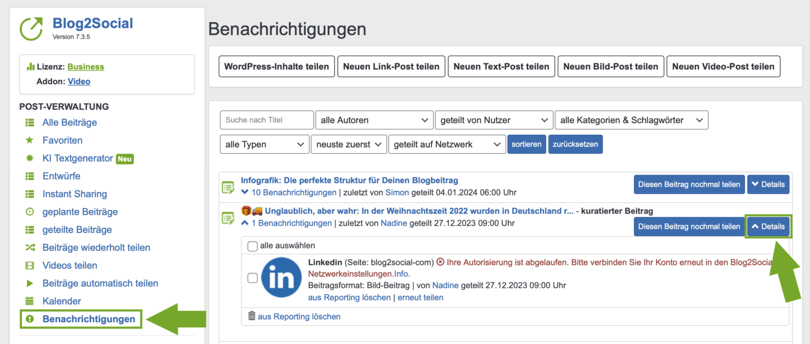The width and height of the screenshot is (810, 344).
Task: Click the erneut teilen link
Action: coord(420,297)
